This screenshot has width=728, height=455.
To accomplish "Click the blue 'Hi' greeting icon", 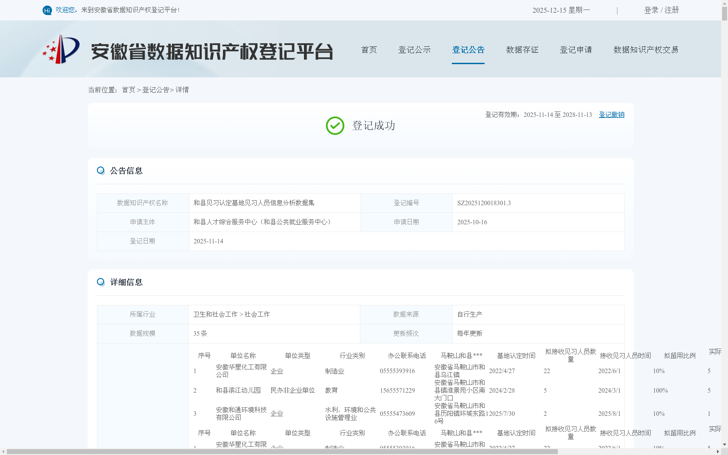I will pyautogui.click(x=47, y=10).
